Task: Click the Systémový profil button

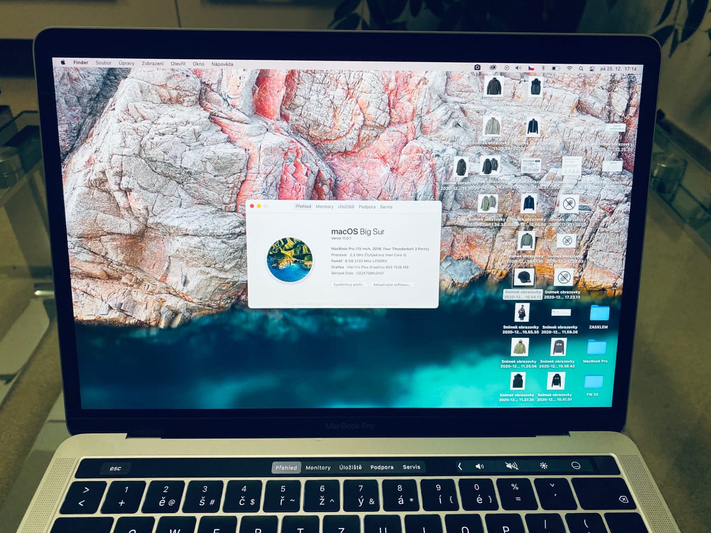Action: [x=349, y=284]
